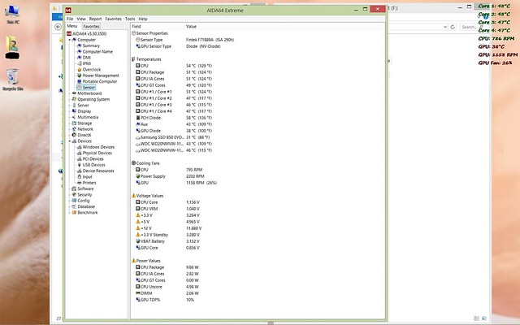Viewport: 520px width, 325px height.
Task: Open the Portable Computer icon
Action: 80,81
